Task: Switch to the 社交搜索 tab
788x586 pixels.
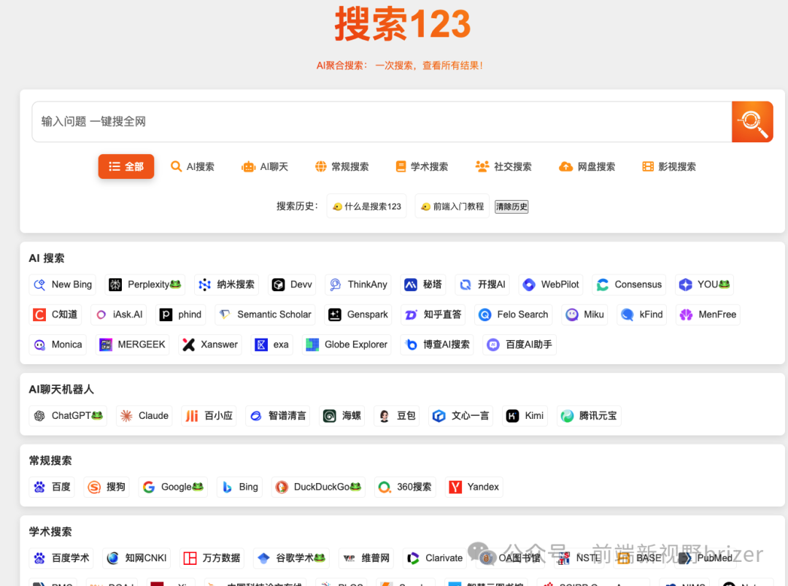Action: pyautogui.click(x=503, y=166)
